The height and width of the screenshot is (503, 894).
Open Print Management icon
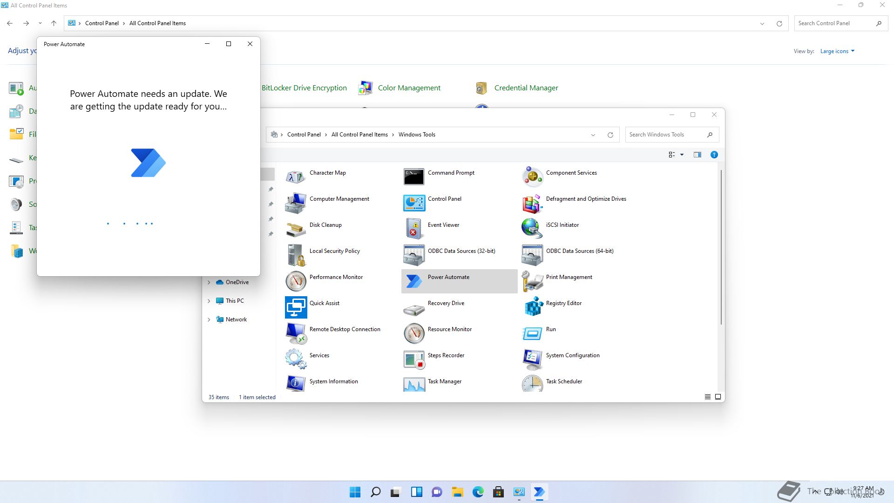pos(532,281)
